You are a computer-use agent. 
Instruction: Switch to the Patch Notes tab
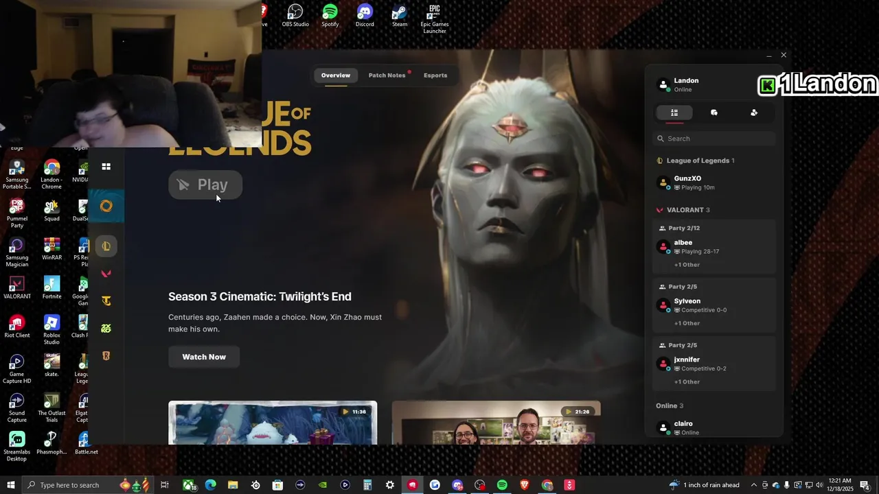click(x=387, y=75)
